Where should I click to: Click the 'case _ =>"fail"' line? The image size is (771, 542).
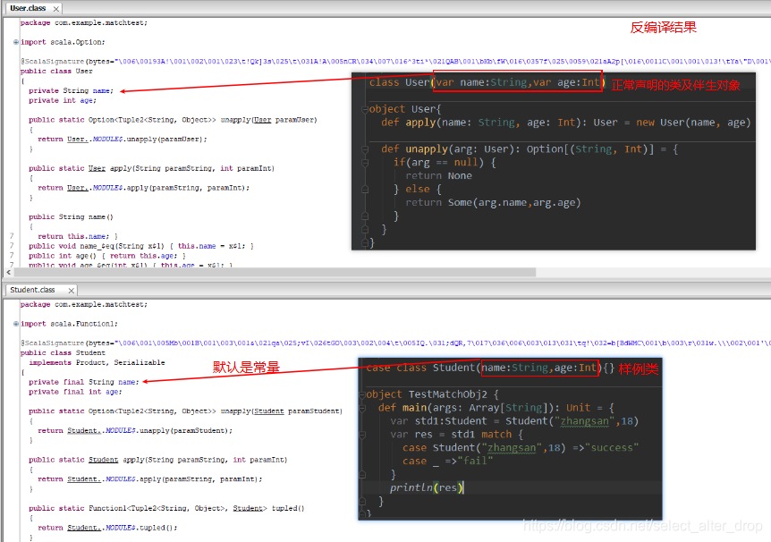(447, 462)
